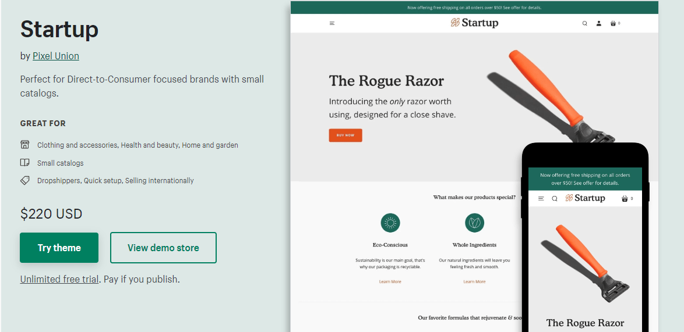
Task: Open the mobile preview hamburger menu
Action: point(541,199)
